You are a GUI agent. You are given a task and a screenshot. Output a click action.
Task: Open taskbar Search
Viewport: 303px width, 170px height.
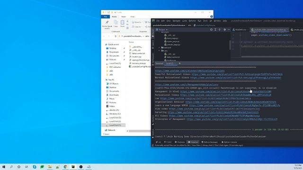coord(11,167)
